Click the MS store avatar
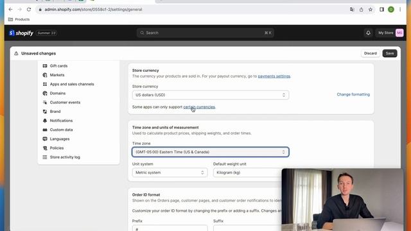The image size is (411, 231). coord(399,33)
